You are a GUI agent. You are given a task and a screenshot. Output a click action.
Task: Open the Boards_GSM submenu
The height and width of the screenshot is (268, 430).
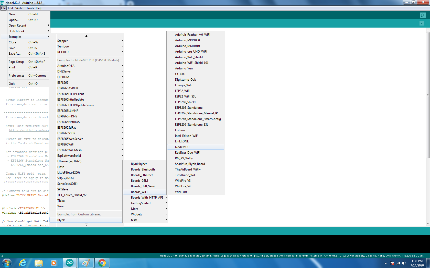point(145,181)
